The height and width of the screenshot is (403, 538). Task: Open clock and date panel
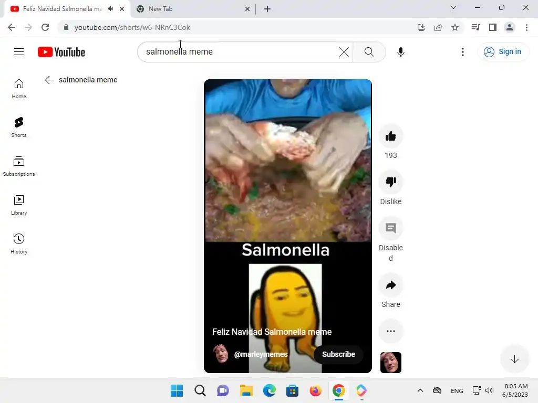(515, 390)
